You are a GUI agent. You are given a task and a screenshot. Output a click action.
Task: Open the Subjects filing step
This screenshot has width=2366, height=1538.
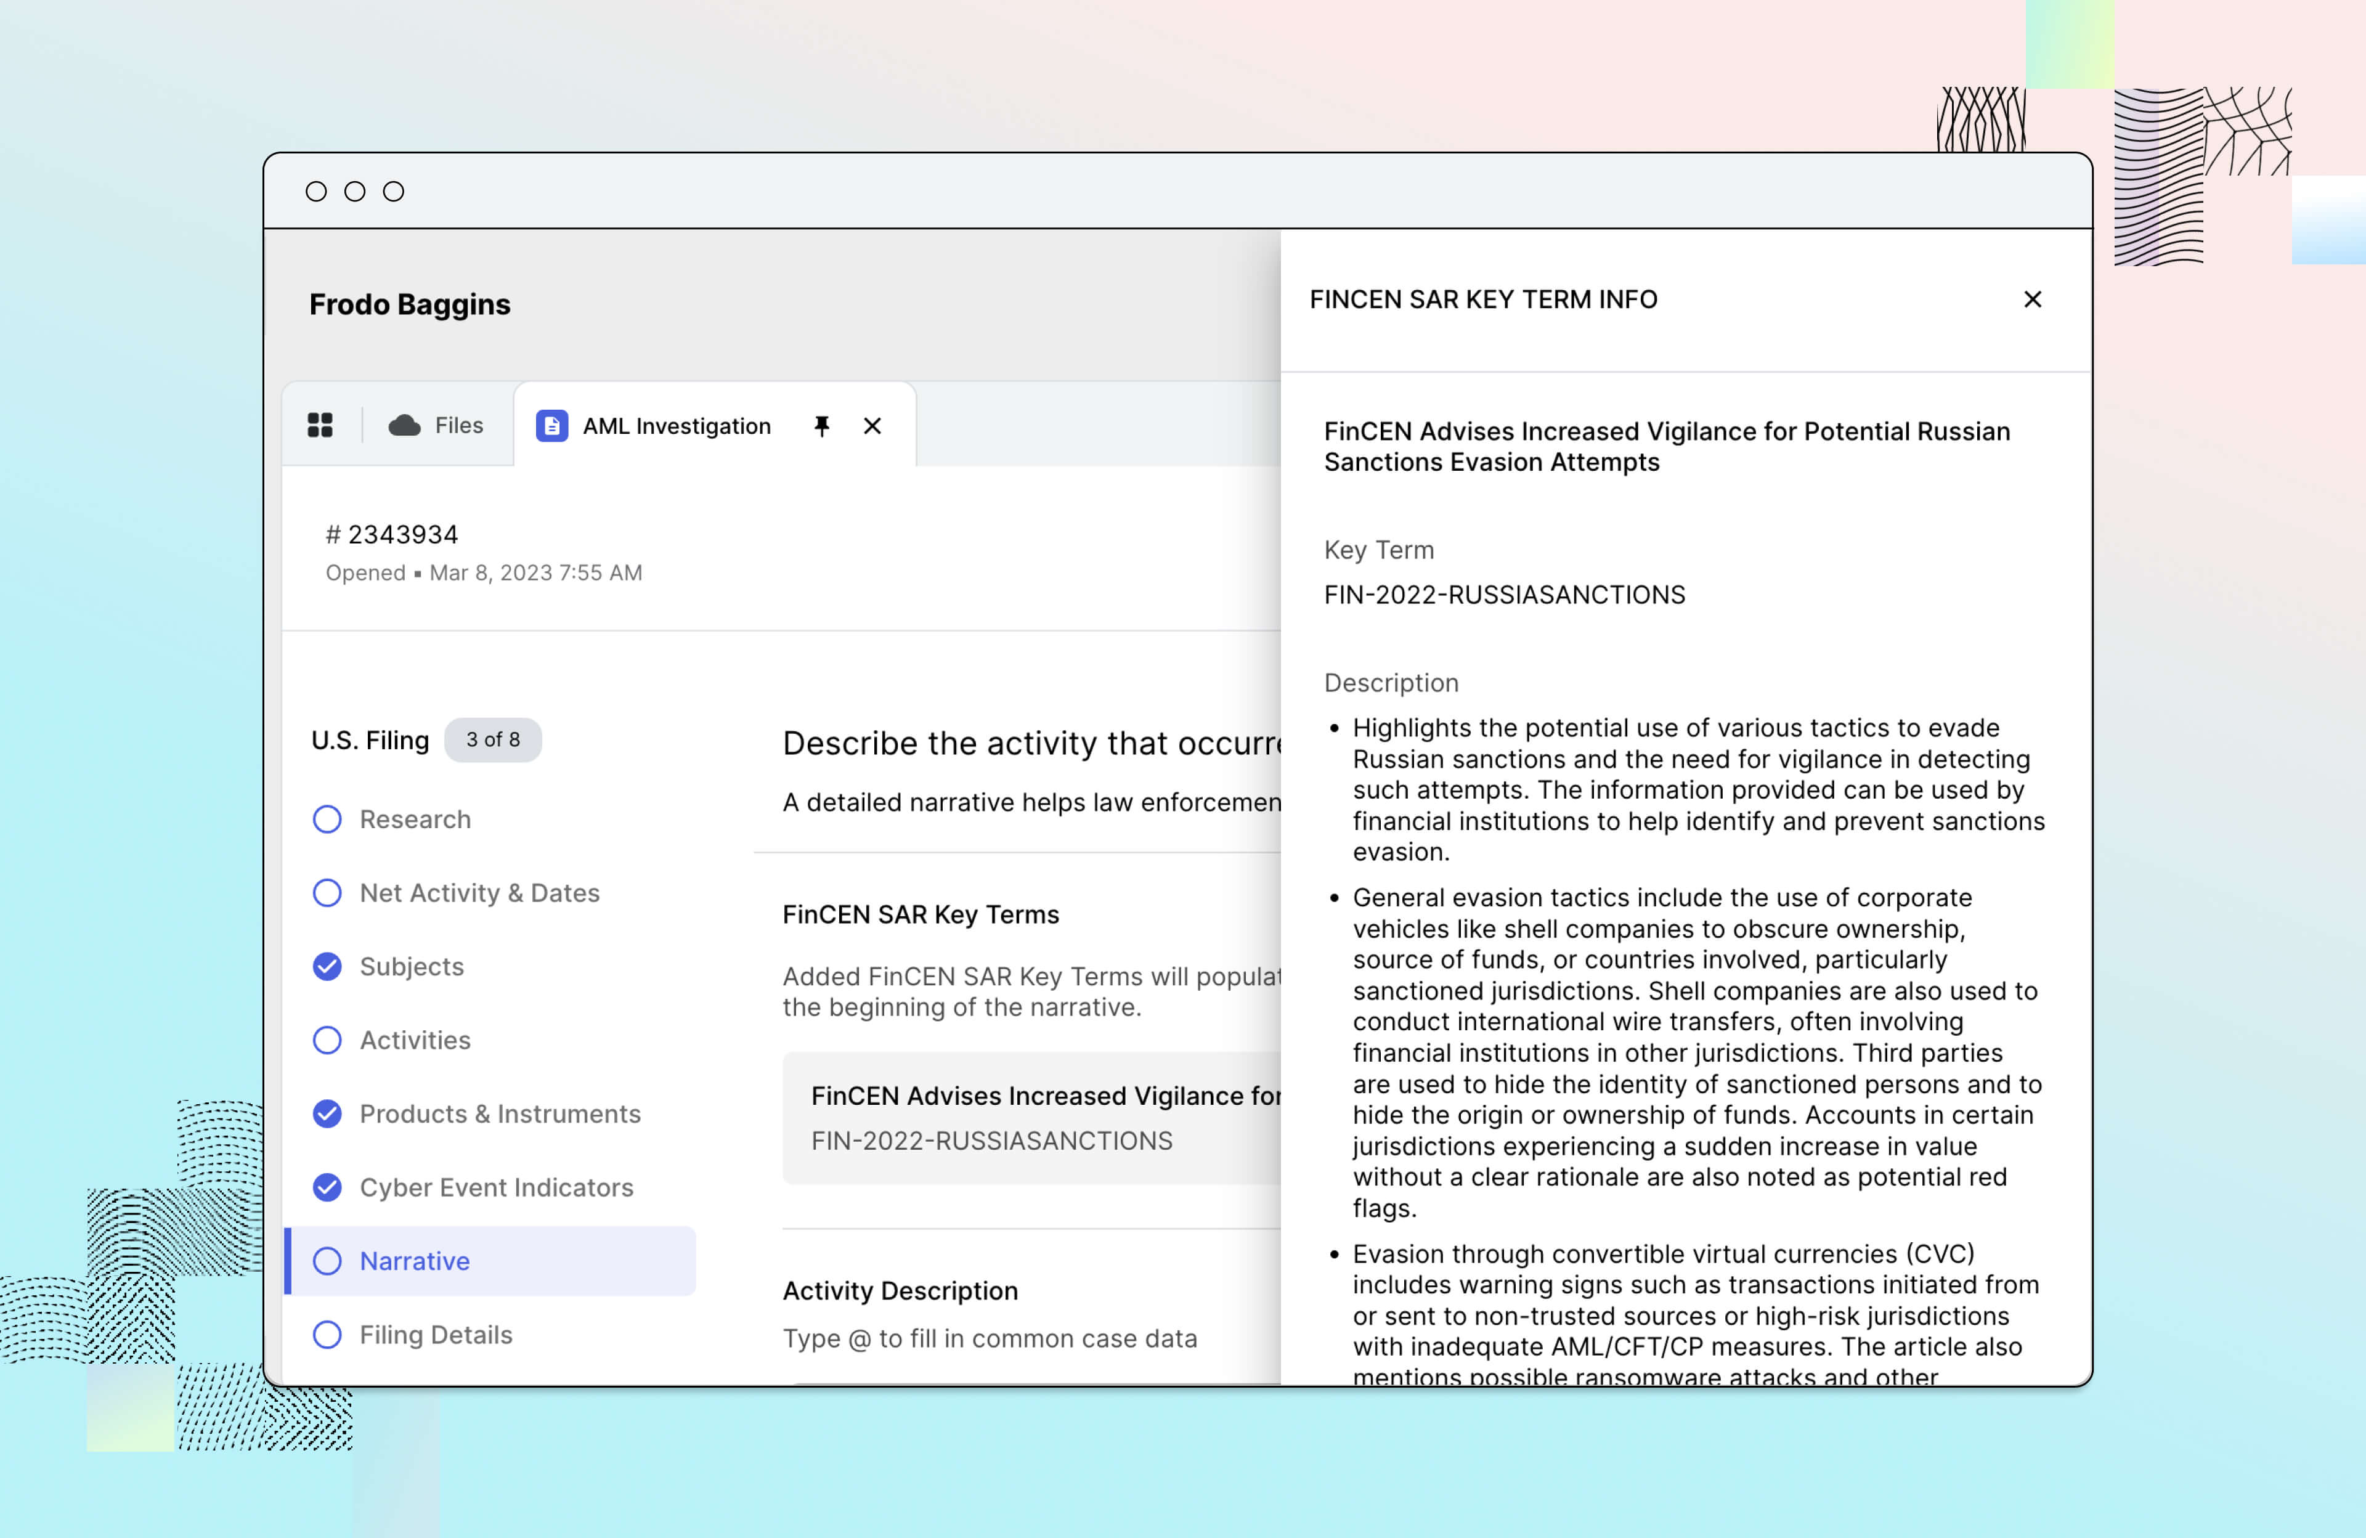412,966
